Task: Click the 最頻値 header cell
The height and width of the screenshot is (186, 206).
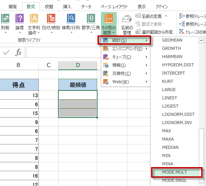Action: coord(78,85)
